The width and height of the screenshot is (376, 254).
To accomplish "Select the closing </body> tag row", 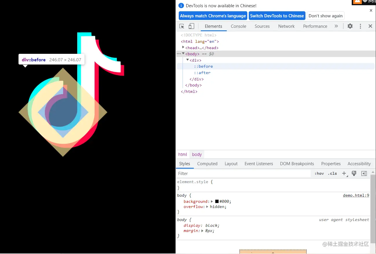I will 193,85.
